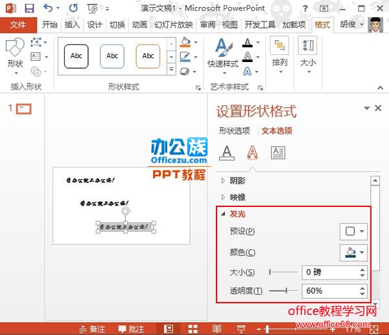389x335 pixels.
Task: Click the Text Effects A icon
Action: [x=247, y=72]
